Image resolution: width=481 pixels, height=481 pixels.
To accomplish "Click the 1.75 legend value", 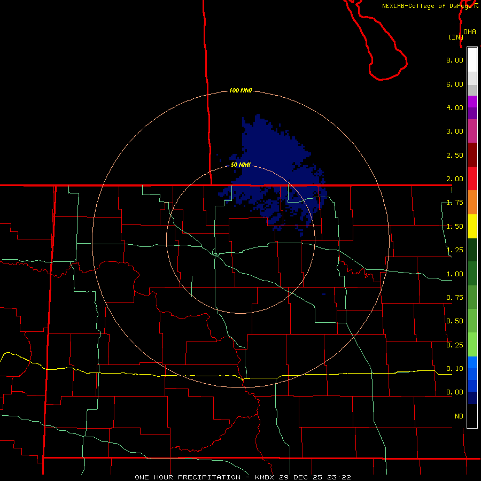I will point(455,203).
